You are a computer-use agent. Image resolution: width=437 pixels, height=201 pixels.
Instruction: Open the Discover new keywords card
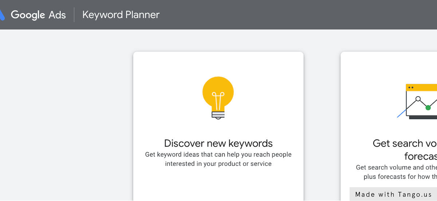pyautogui.click(x=219, y=126)
